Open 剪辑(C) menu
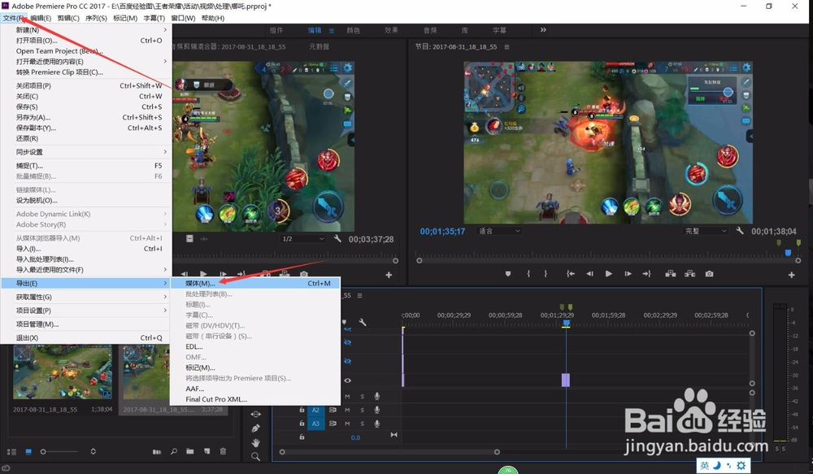813x474 pixels. [x=68, y=18]
